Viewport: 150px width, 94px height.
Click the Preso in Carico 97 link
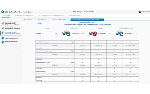tap(83, 33)
